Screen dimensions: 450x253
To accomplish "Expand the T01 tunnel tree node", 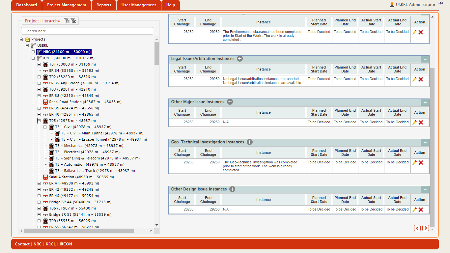I will [x=39, y=65].
